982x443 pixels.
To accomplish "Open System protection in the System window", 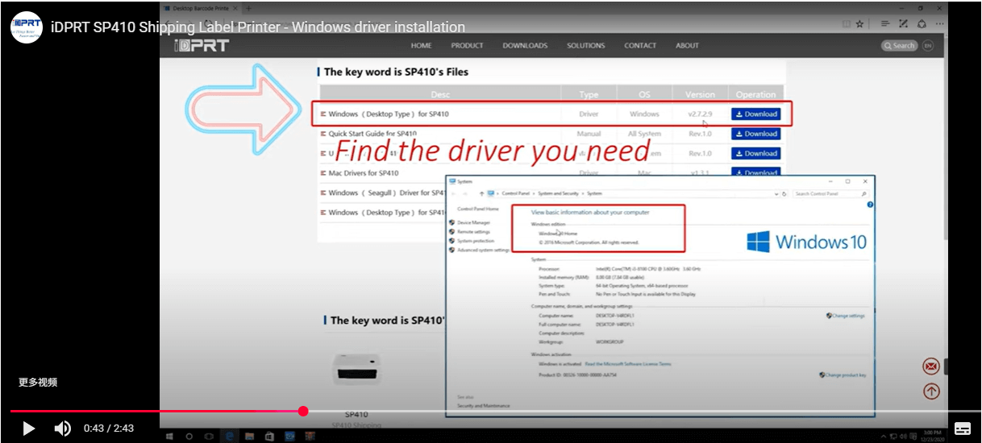I will tap(476, 241).
